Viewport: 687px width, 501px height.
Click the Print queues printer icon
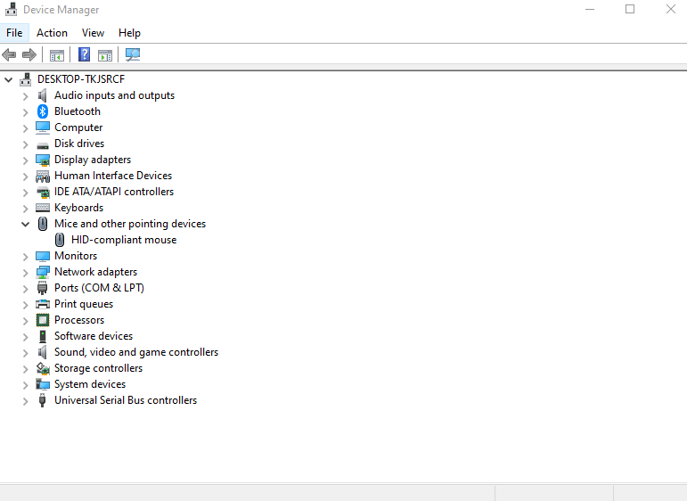pyautogui.click(x=43, y=304)
